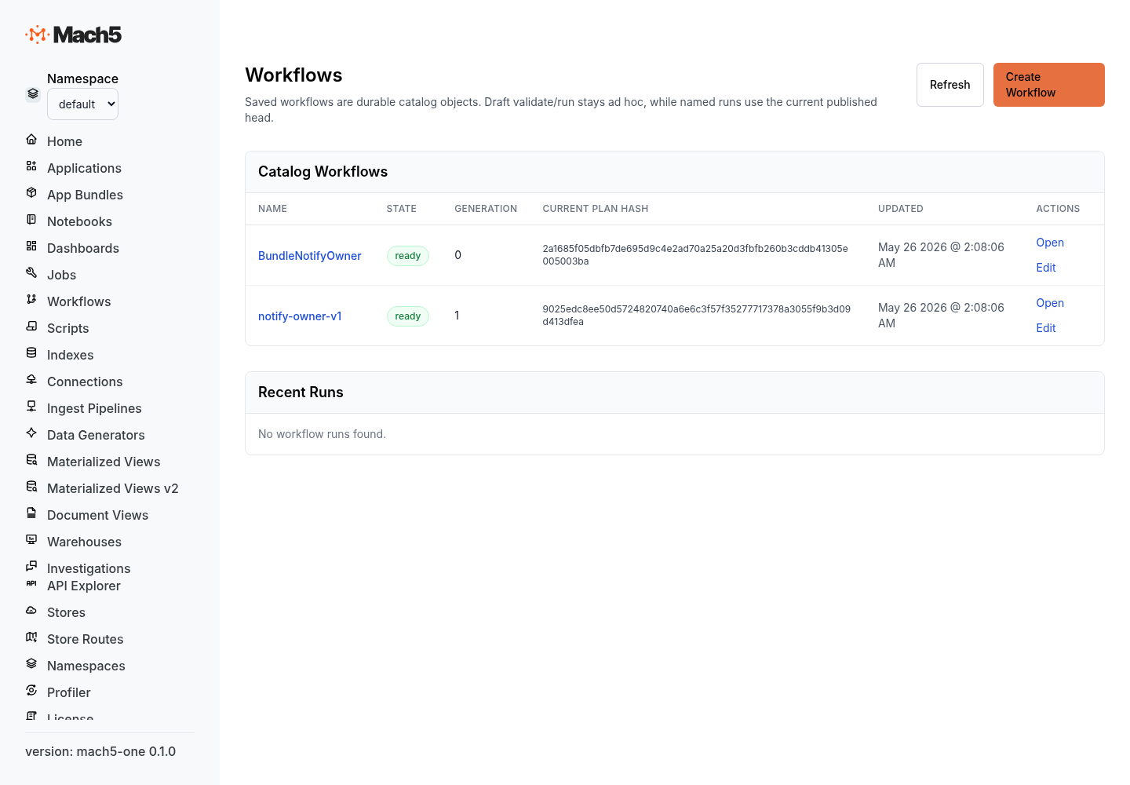Open Materialized Views v2 label
This screenshot has width=1130, height=785.
click(x=113, y=488)
